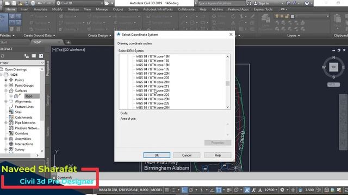This screenshot has height=195, width=348.
Task: Collapse the Surfaces tree node
Action: (x=6, y=90)
